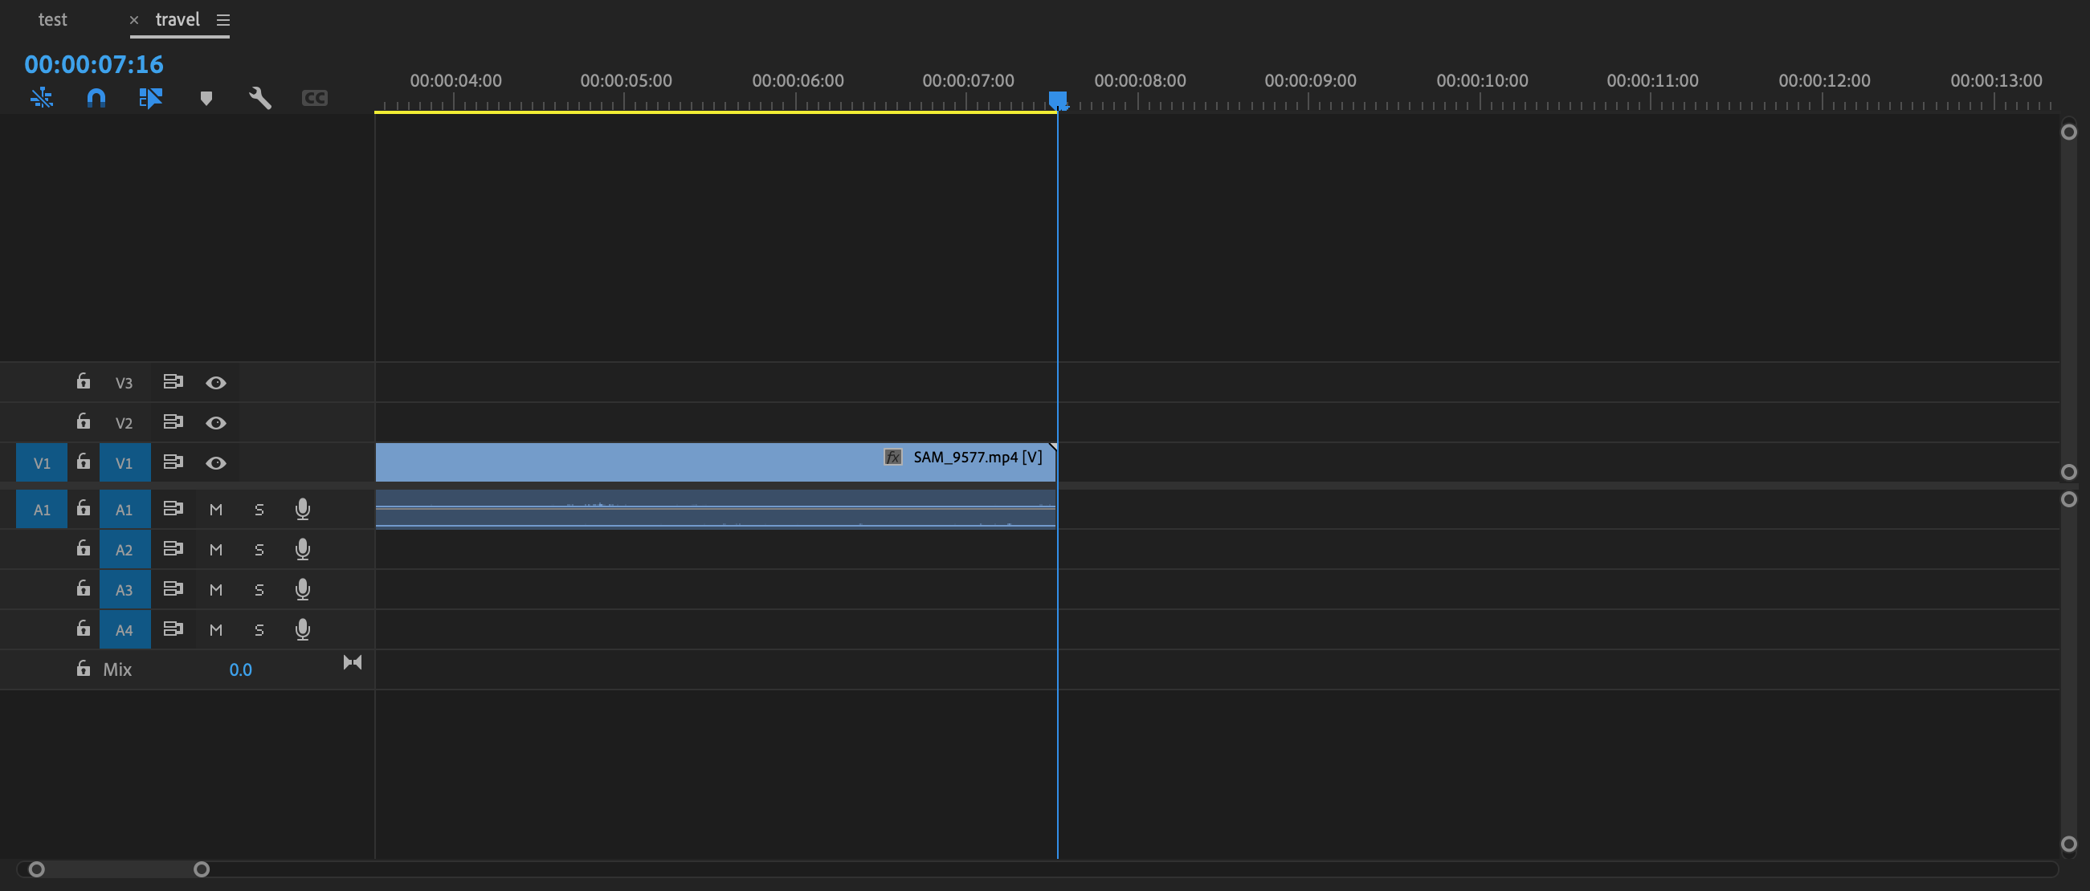The height and width of the screenshot is (891, 2090).
Task: Enable voice-over record on track A1
Action: tap(303, 509)
